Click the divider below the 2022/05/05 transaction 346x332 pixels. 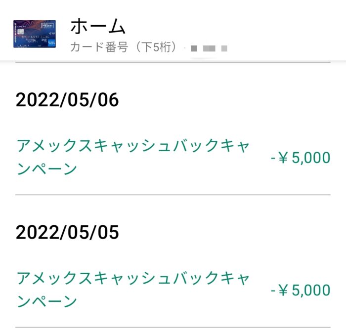[x=173, y=327]
